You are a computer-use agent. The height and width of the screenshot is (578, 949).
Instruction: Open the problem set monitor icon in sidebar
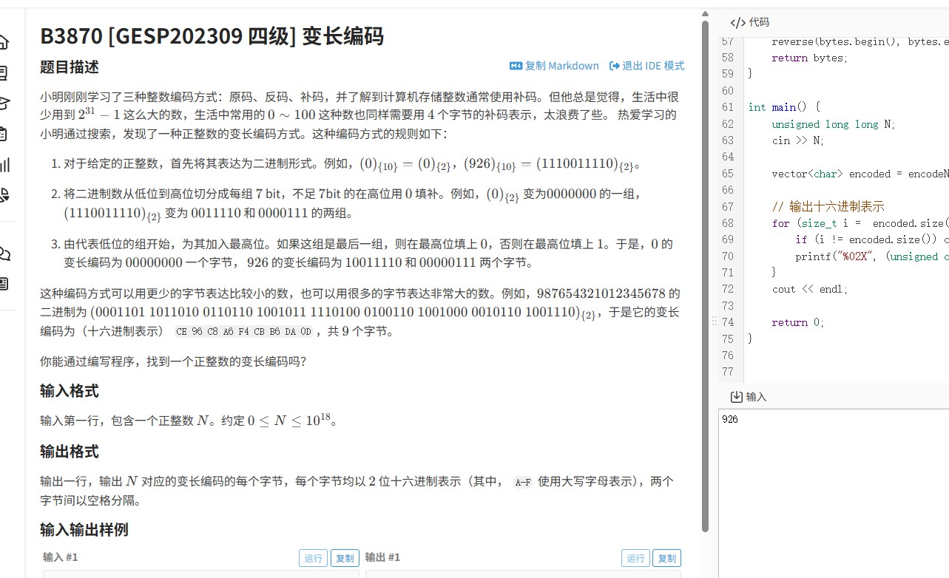tap(4, 72)
